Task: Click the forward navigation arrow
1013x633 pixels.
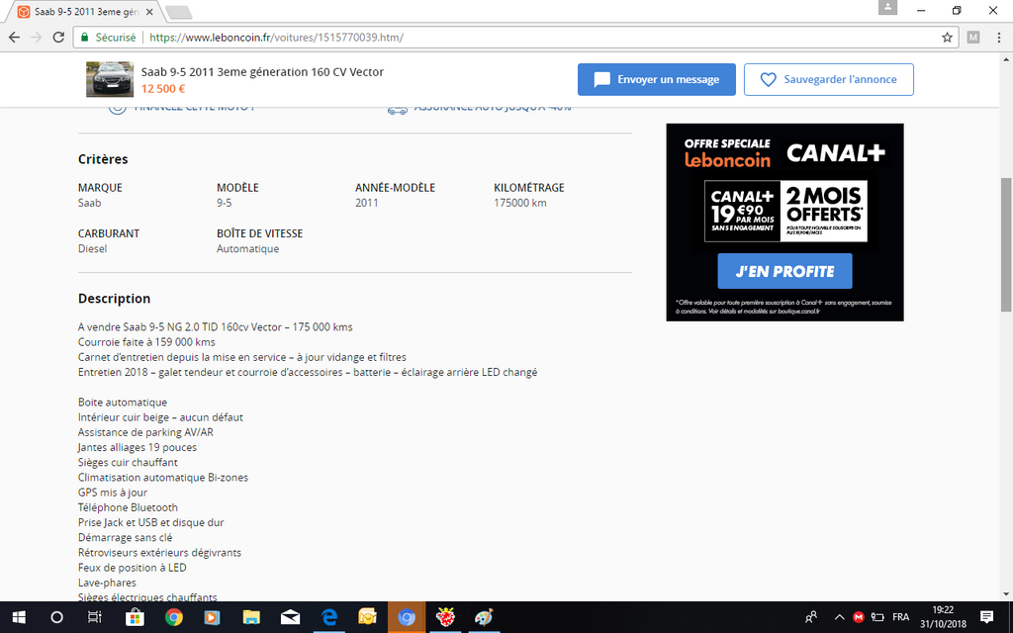Action: 37,38
